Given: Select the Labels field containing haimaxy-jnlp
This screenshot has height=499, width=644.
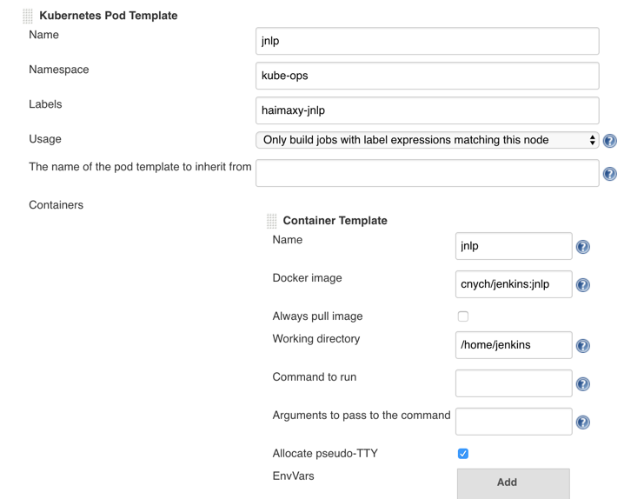Looking at the screenshot, I should pyautogui.click(x=427, y=110).
